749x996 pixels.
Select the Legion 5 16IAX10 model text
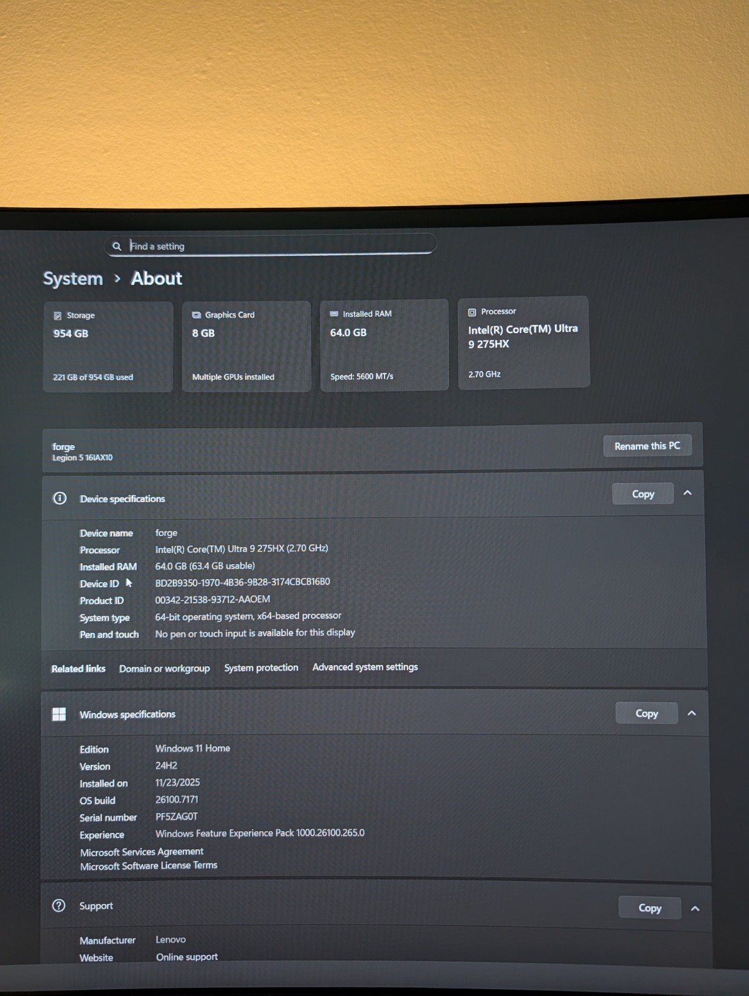82,458
